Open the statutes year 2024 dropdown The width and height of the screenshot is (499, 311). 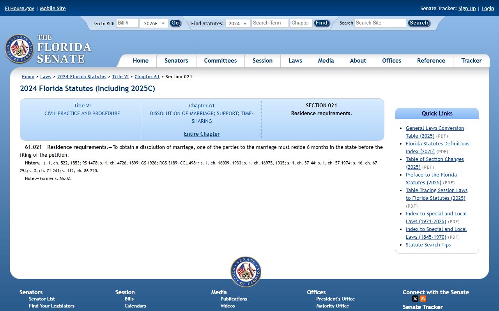click(238, 23)
